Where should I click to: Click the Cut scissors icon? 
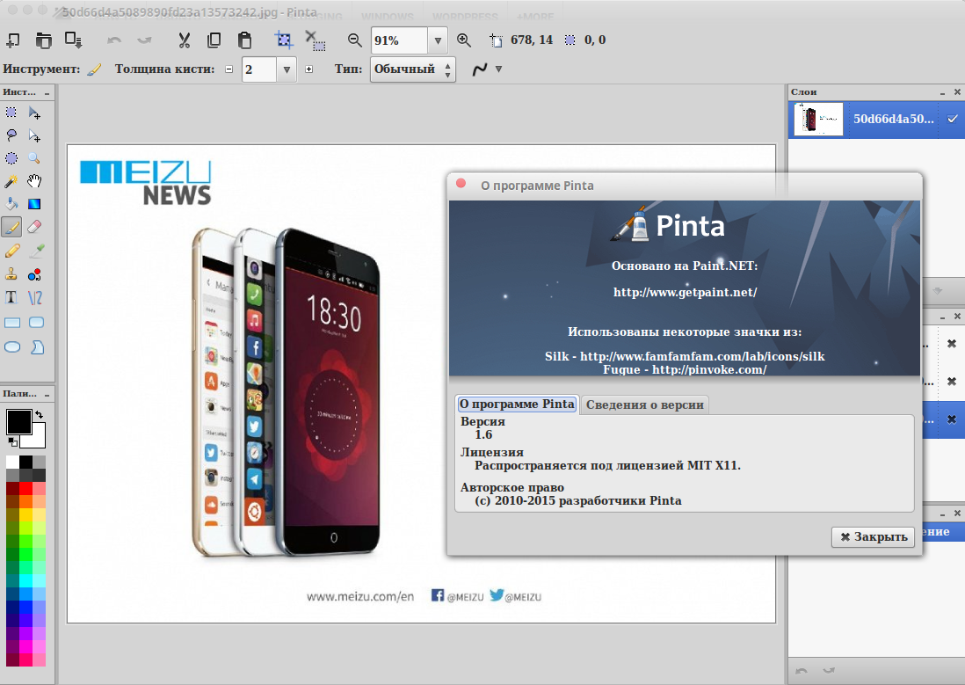pyautogui.click(x=184, y=40)
